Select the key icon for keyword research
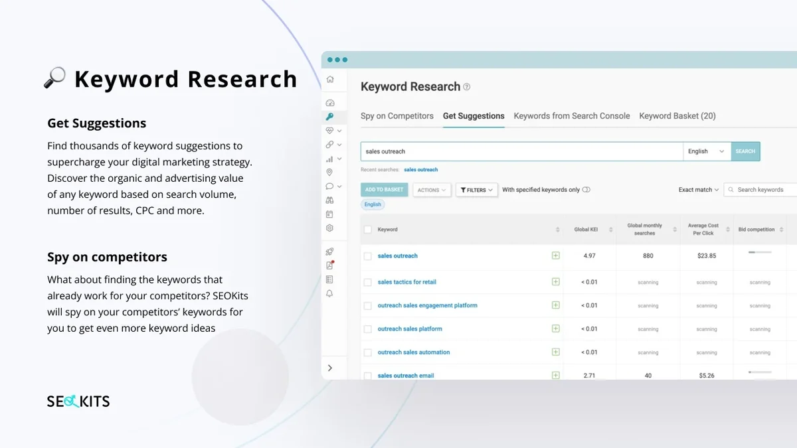 [330, 117]
